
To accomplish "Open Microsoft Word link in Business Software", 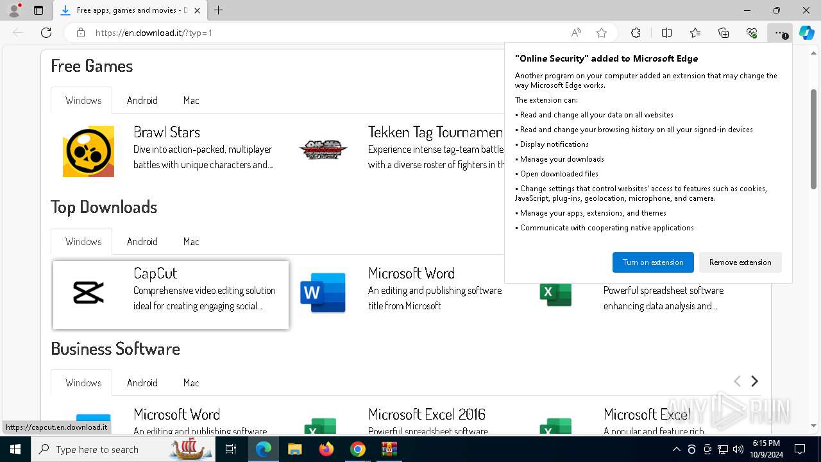I will [x=177, y=415].
